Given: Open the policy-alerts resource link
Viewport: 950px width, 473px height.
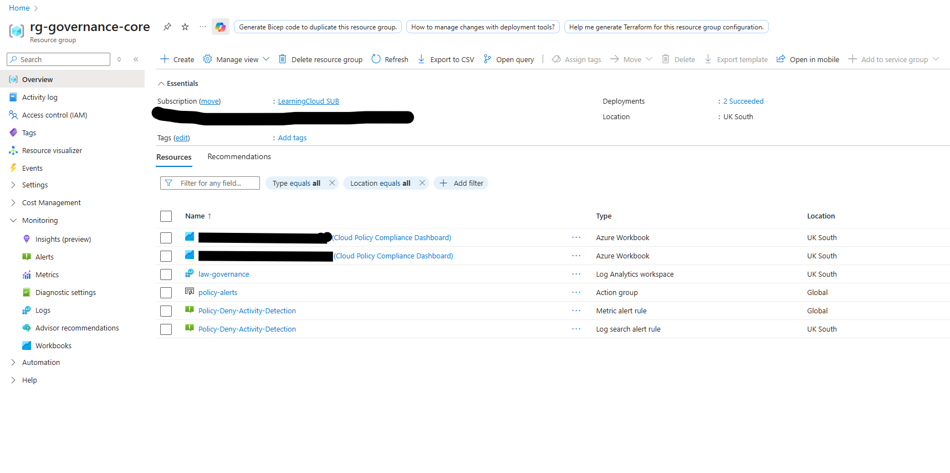Looking at the screenshot, I should [218, 293].
